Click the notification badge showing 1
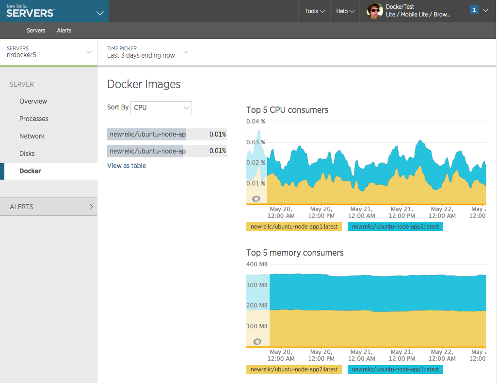Image resolution: width=497 pixels, height=383 pixels. click(474, 10)
